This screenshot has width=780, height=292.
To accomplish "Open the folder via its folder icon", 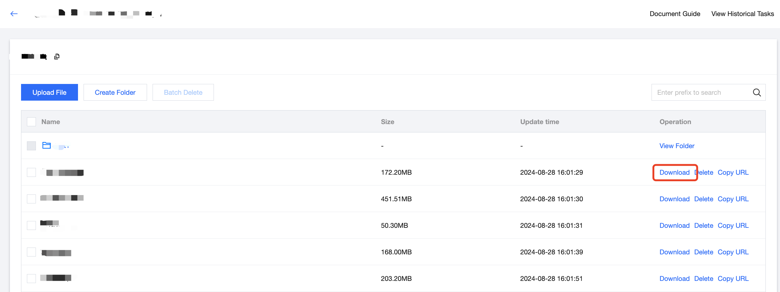I will tap(46, 145).
